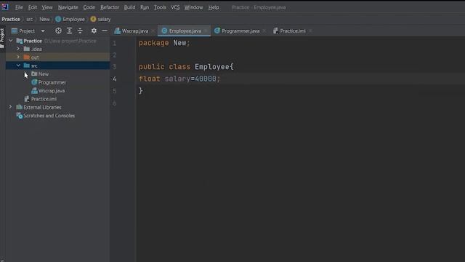Click the IntelliJ IDEA logo icon
Screen dimensions: 465x262
5,7
